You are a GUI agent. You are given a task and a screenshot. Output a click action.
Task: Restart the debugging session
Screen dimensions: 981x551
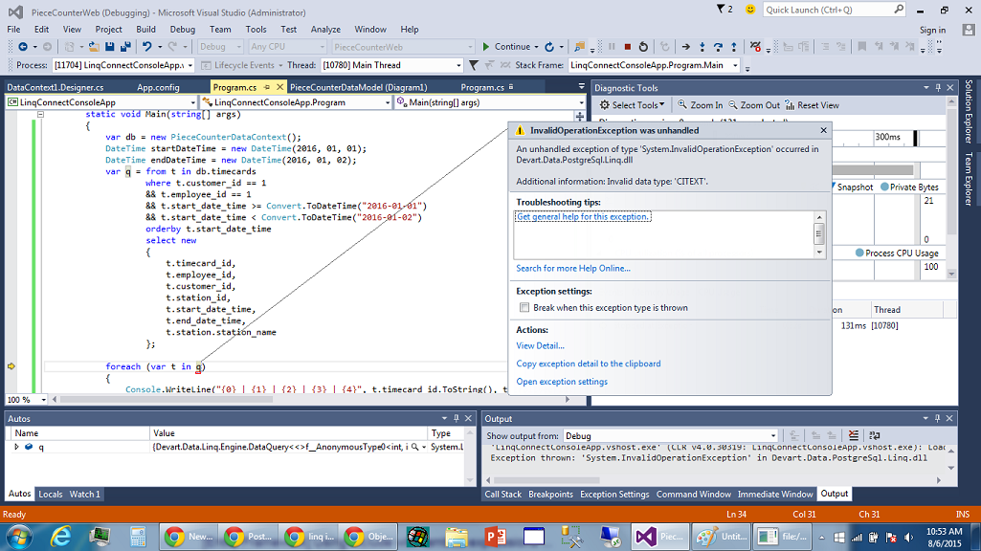point(643,47)
